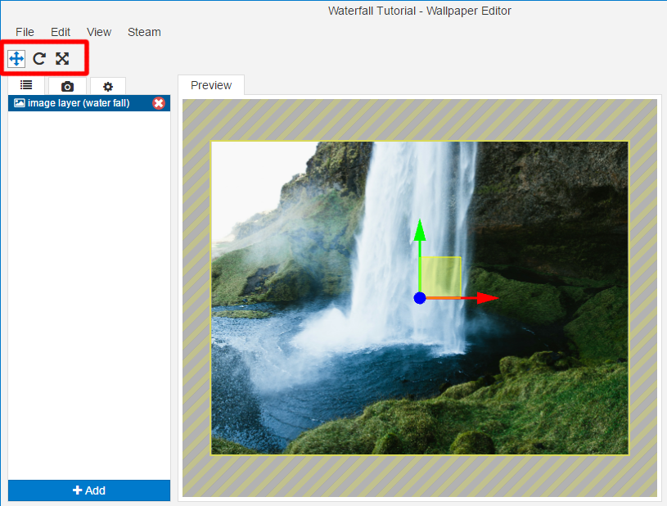Open the Edit menu
Viewport: 667px width, 506px height.
61,32
